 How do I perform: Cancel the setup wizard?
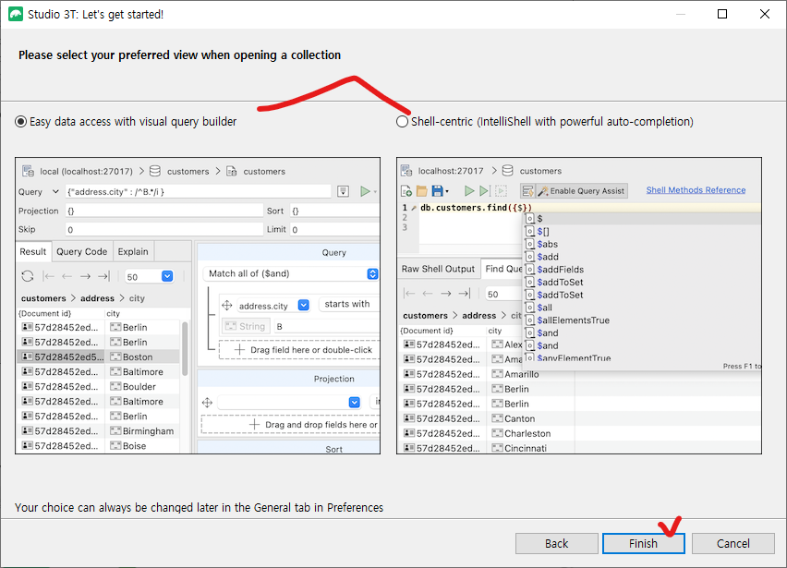pyautogui.click(x=733, y=543)
